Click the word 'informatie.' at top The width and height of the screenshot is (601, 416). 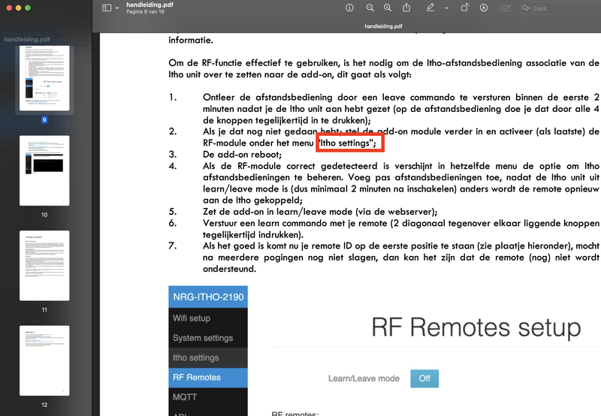(191, 41)
